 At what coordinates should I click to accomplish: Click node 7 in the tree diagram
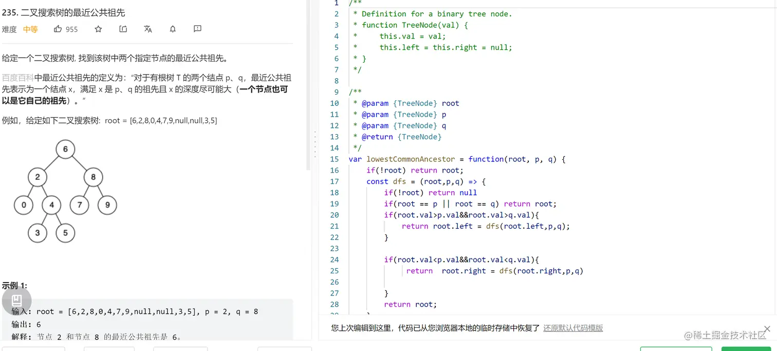click(x=79, y=205)
